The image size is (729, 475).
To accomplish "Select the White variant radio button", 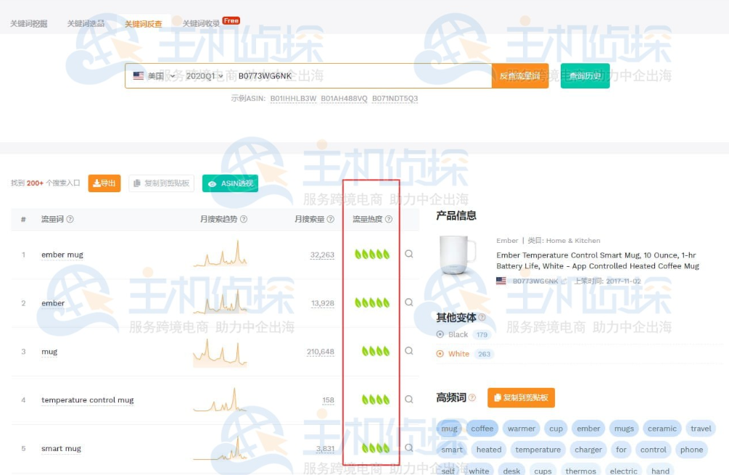I will (x=440, y=354).
